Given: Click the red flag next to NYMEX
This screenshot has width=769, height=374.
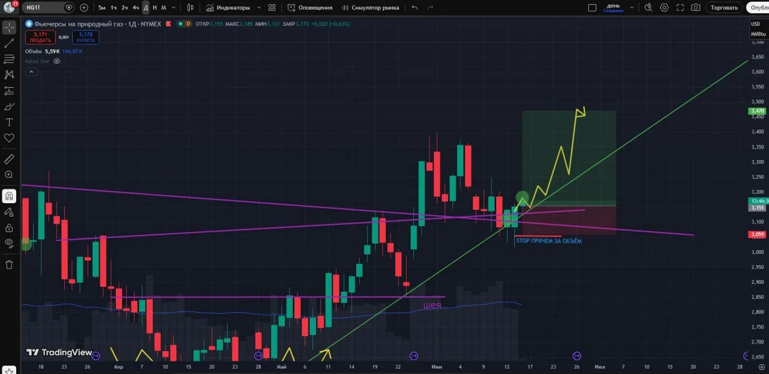Looking at the screenshot, I should [168, 24].
